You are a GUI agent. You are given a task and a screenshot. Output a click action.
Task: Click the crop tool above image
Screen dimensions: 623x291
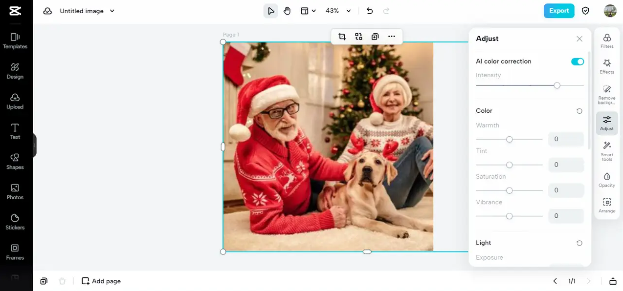click(x=342, y=36)
